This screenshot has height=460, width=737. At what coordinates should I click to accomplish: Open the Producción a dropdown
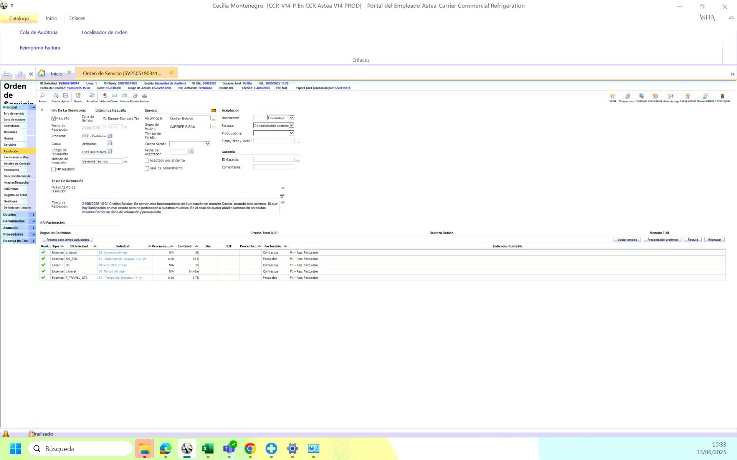291,133
